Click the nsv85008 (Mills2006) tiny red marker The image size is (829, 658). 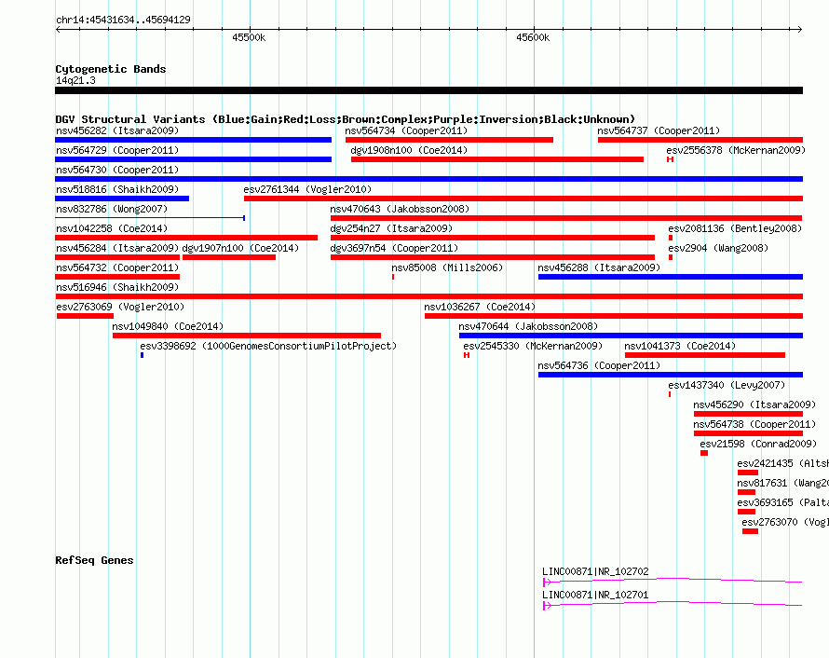(393, 277)
